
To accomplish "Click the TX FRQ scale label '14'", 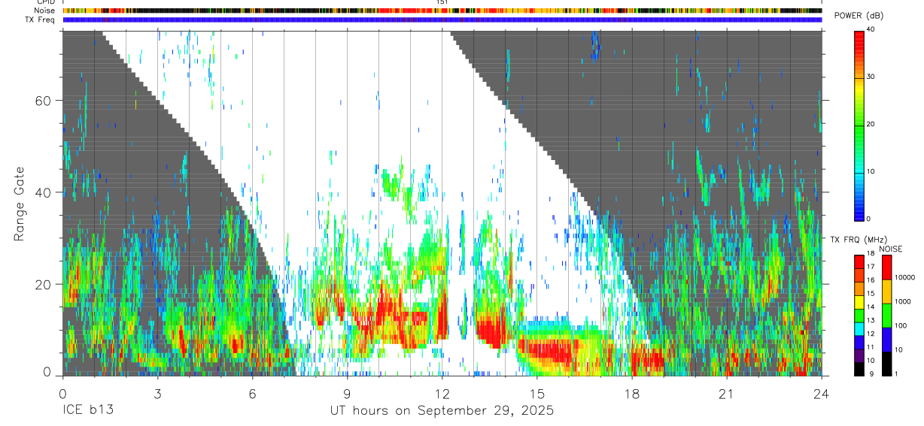I will click(870, 307).
